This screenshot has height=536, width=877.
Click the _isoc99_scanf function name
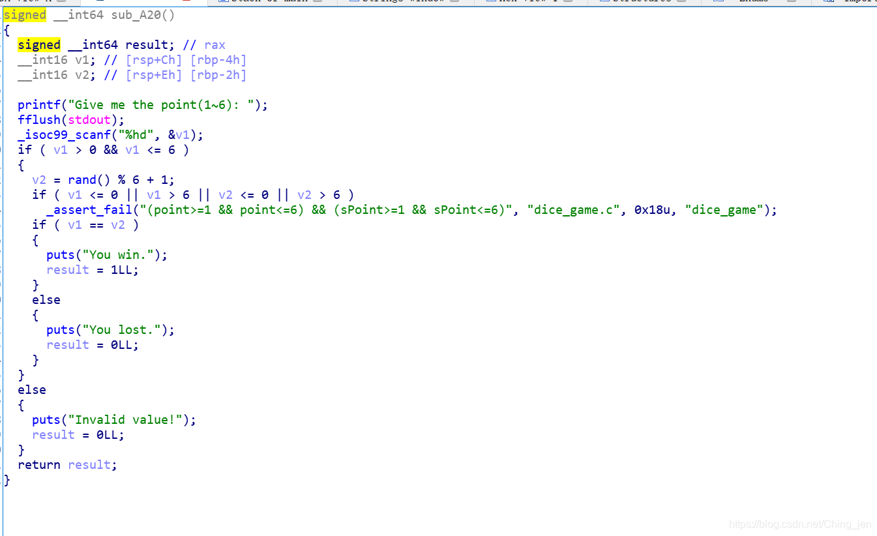tap(65, 135)
